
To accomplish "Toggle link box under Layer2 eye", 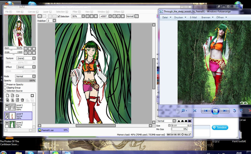I will pos(7,126).
